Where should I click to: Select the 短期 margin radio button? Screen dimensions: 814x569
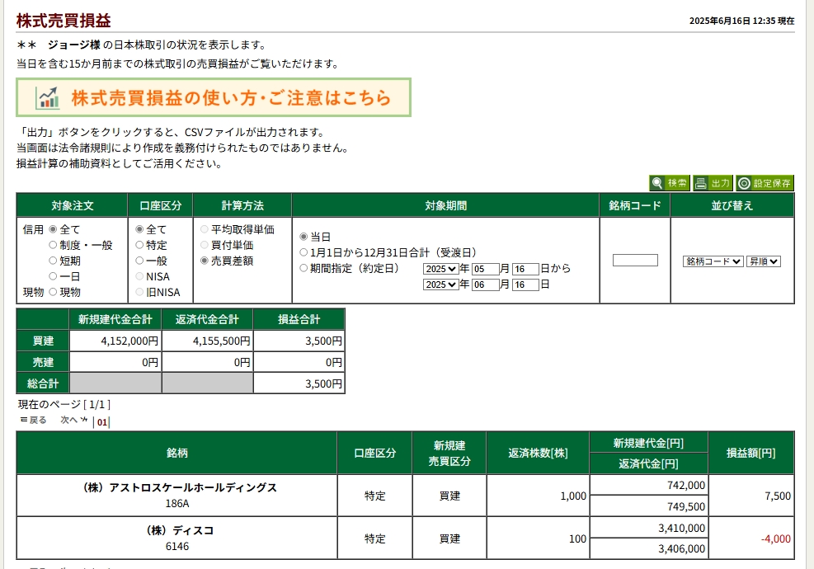point(54,261)
